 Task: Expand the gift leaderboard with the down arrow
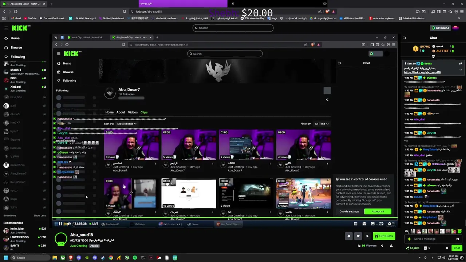433,57
